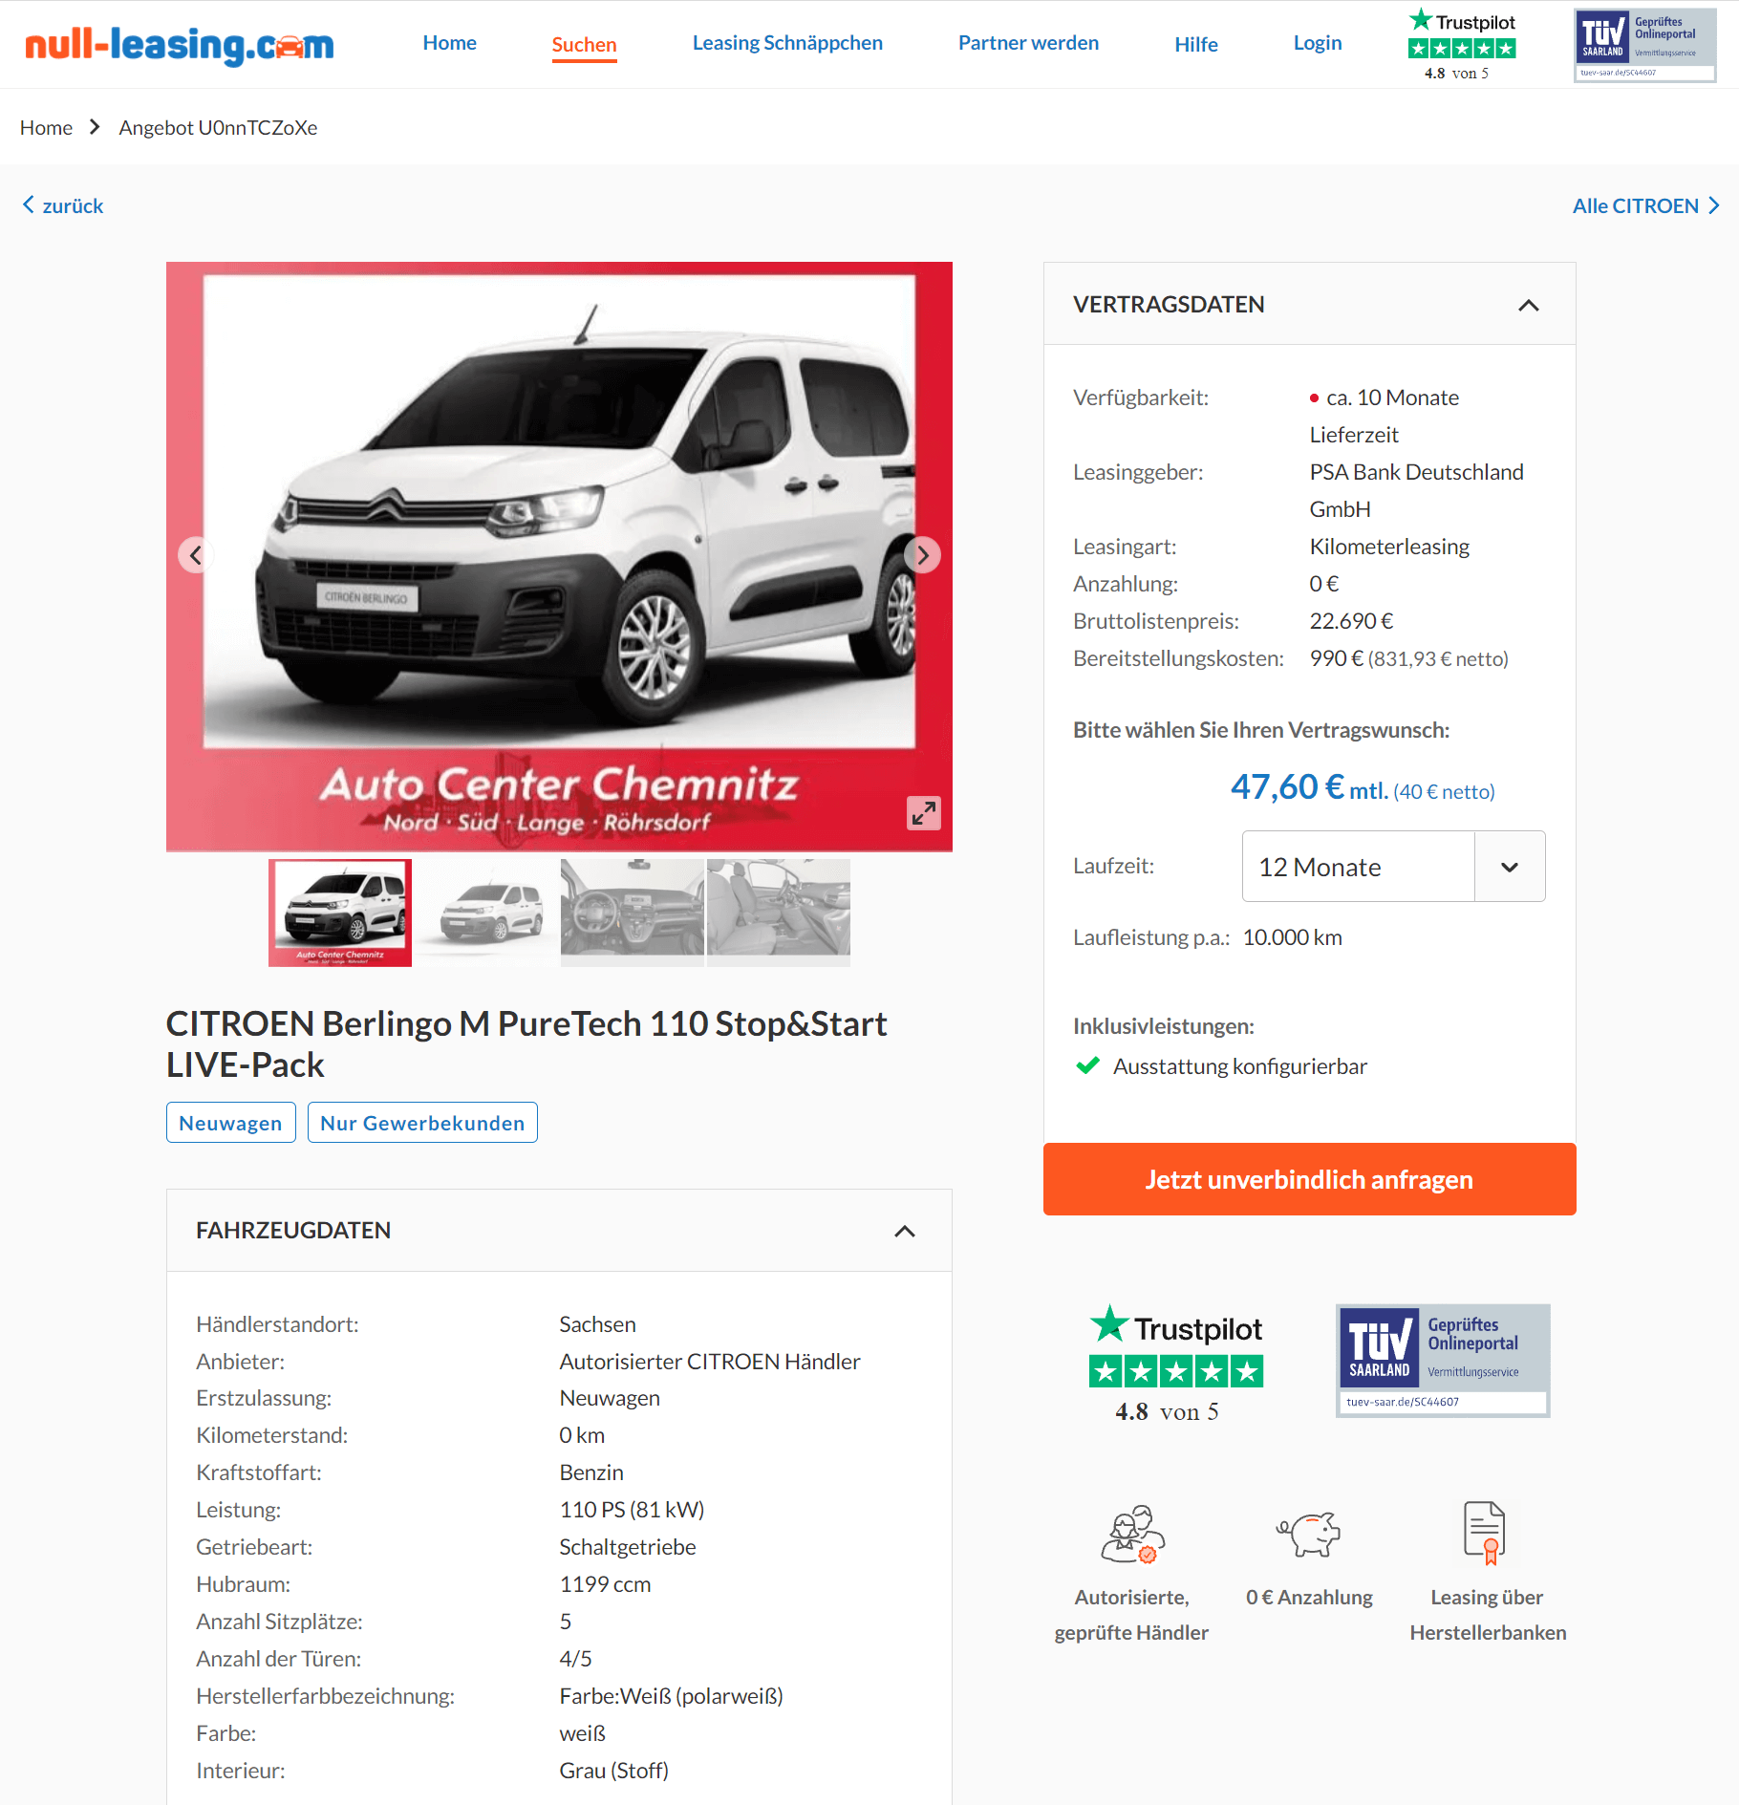Click the Leasing über Herstellerbanken document icon
The height and width of the screenshot is (1805, 1739).
pyautogui.click(x=1485, y=1533)
